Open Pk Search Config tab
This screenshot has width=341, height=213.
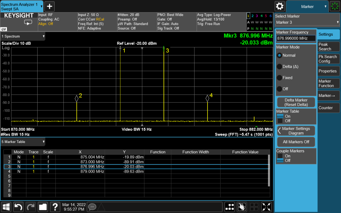pos(328,59)
